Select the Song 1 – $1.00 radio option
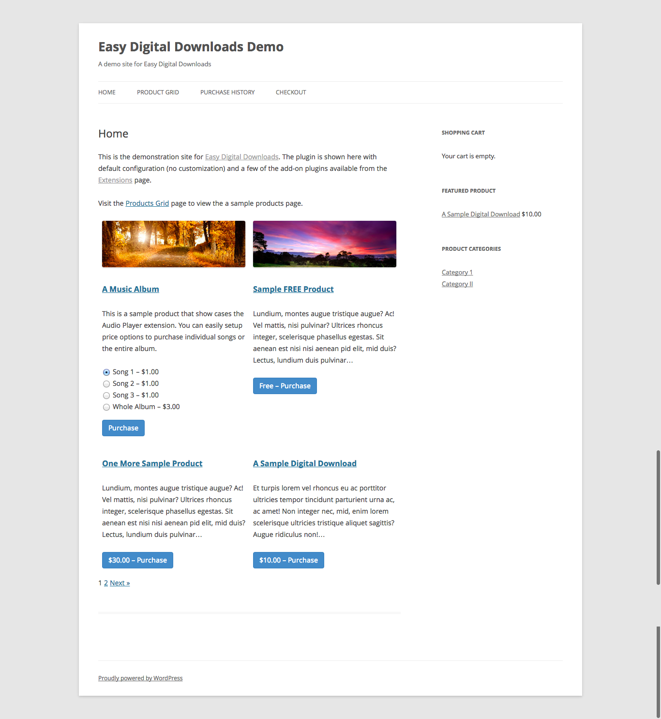 pyautogui.click(x=106, y=372)
